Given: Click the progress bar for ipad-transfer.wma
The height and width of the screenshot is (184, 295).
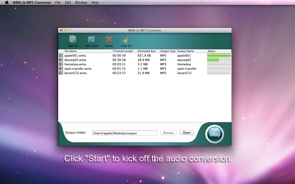Looking at the screenshot, I should coord(219,68).
